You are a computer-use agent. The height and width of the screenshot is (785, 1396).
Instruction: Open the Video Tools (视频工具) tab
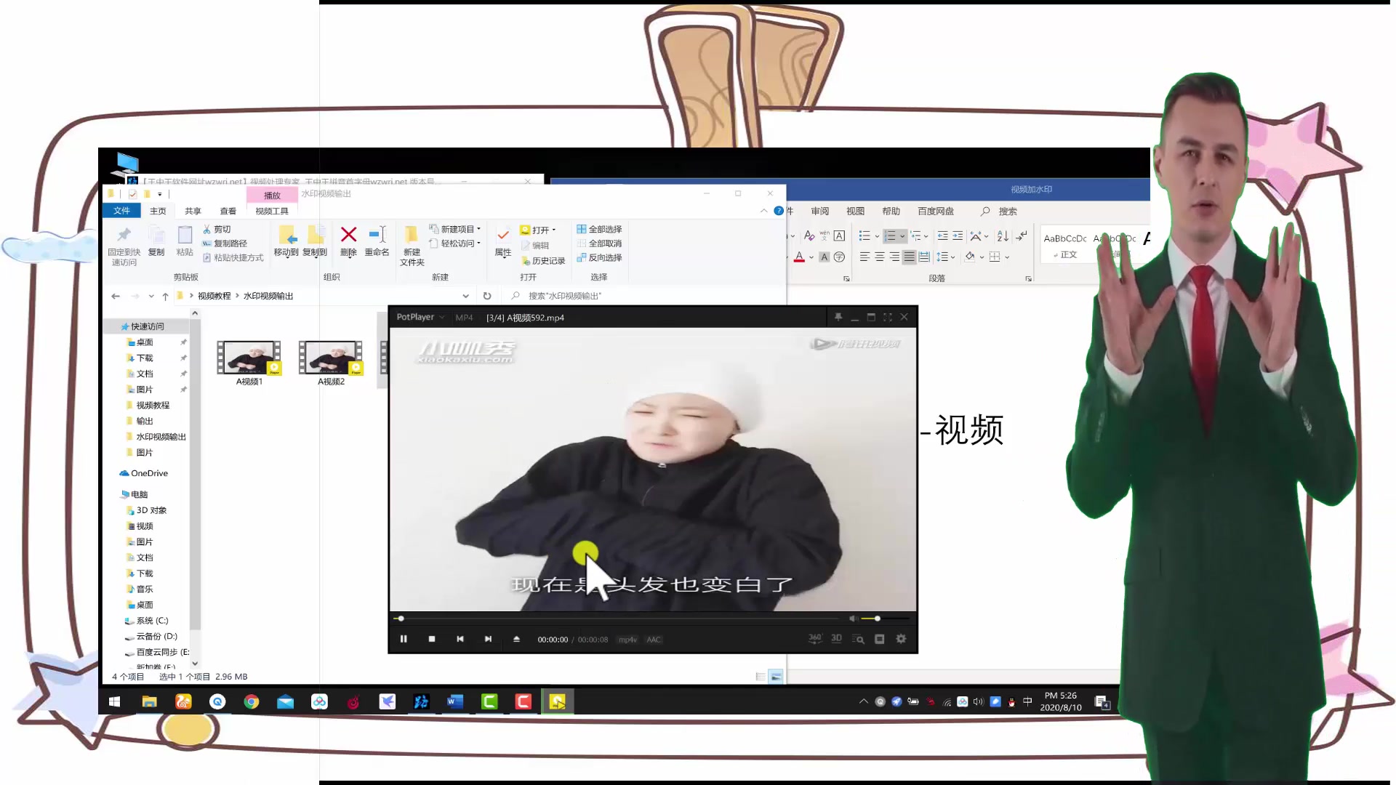pyautogui.click(x=272, y=211)
